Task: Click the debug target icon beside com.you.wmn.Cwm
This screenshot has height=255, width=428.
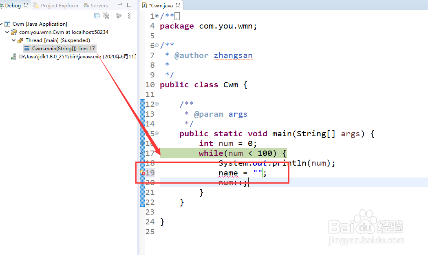Action: [x=14, y=32]
